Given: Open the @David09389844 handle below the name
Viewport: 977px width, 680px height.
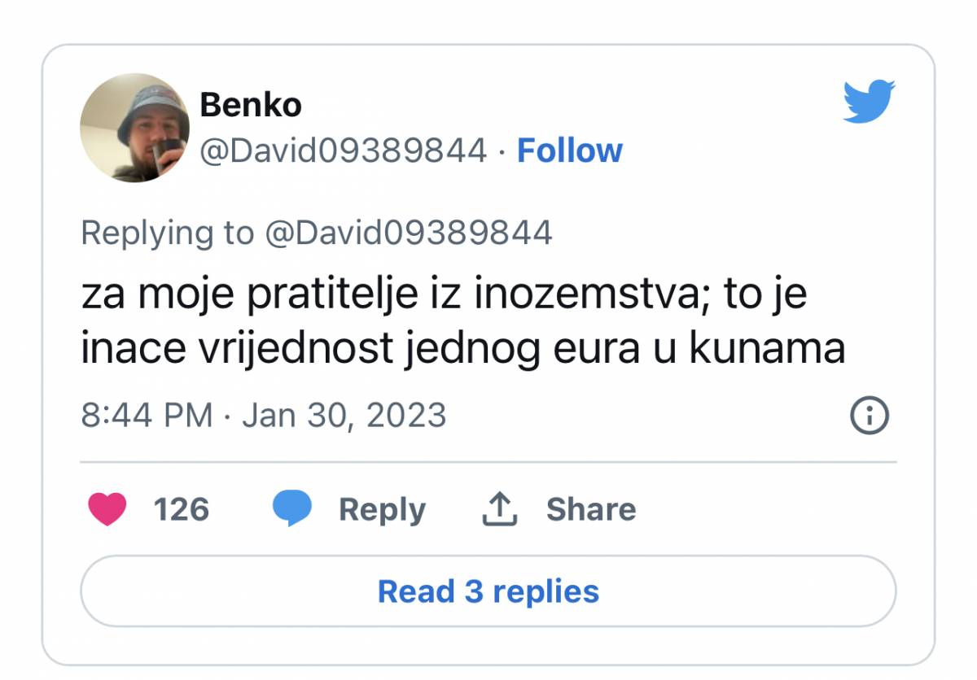Looking at the screenshot, I should (x=343, y=150).
